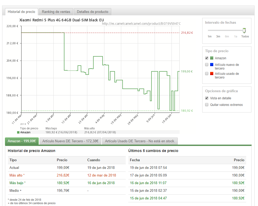Click the Actual row price 199,00€
The width and height of the screenshot is (258, 206).
coord(63,168)
